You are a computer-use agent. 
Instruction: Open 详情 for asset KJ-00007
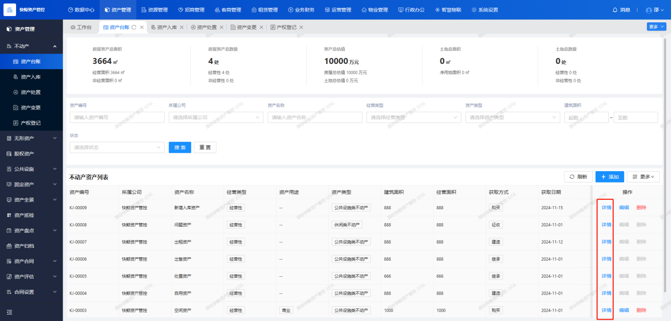pos(606,242)
